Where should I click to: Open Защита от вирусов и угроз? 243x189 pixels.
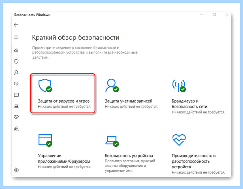tap(64, 101)
